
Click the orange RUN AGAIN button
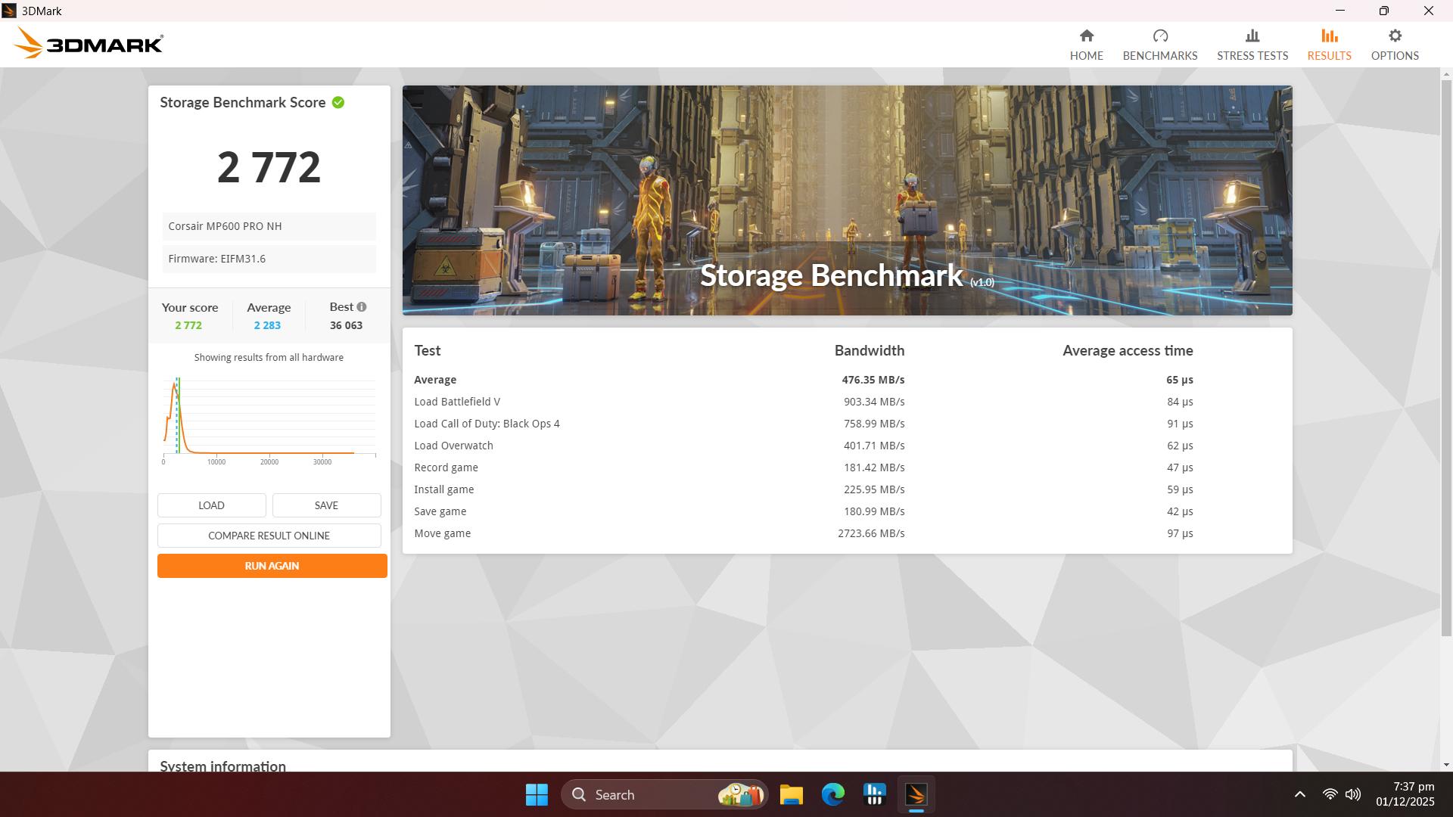click(x=272, y=566)
